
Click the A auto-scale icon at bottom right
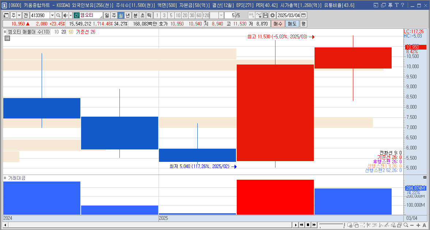tap(424, 225)
